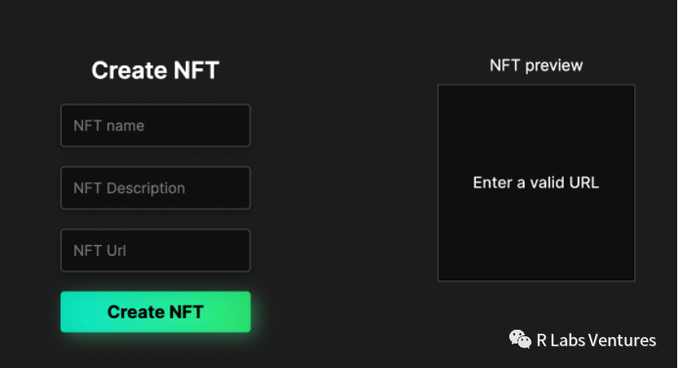Click the R Labs Ventures watermark text
The width and height of the screenshot is (678, 368).
pyautogui.click(x=596, y=340)
